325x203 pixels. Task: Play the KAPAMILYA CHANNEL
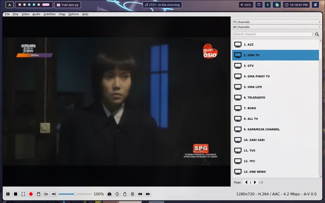pyautogui.click(x=275, y=129)
